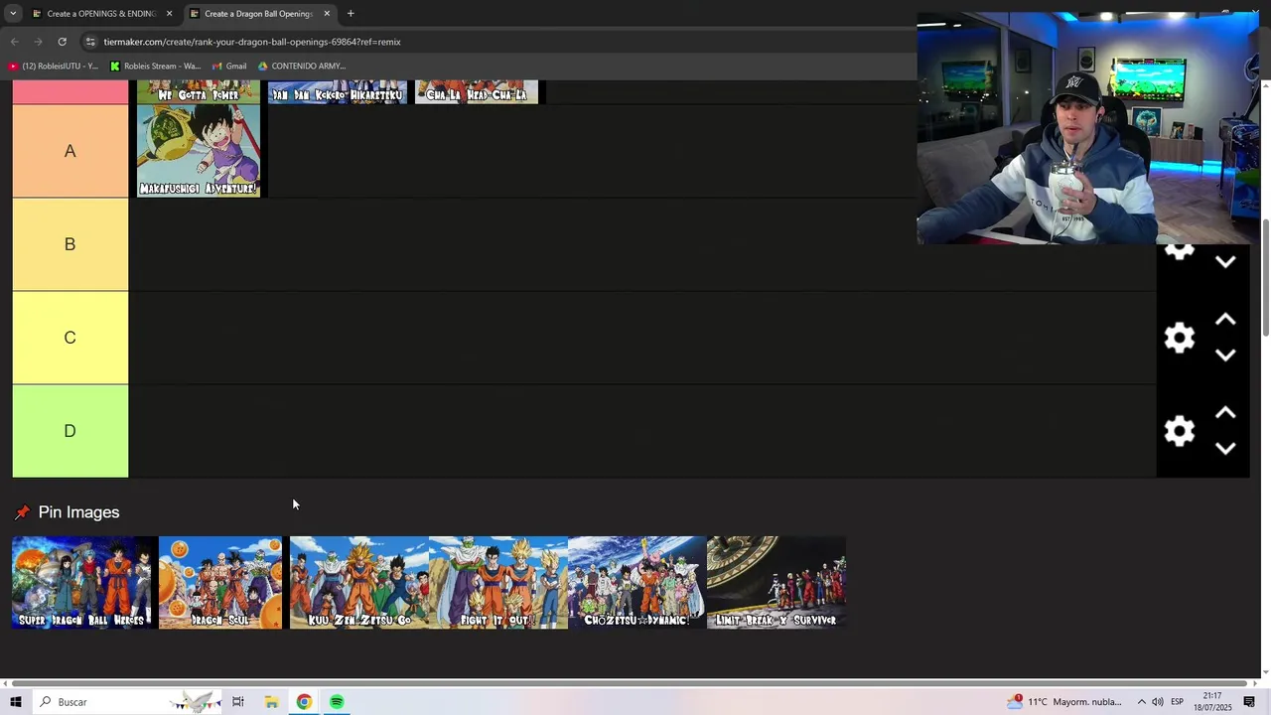Viewport: 1271px width, 715px height.
Task: Select Chozetsu Dynamic image
Action: click(x=637, y=583)
